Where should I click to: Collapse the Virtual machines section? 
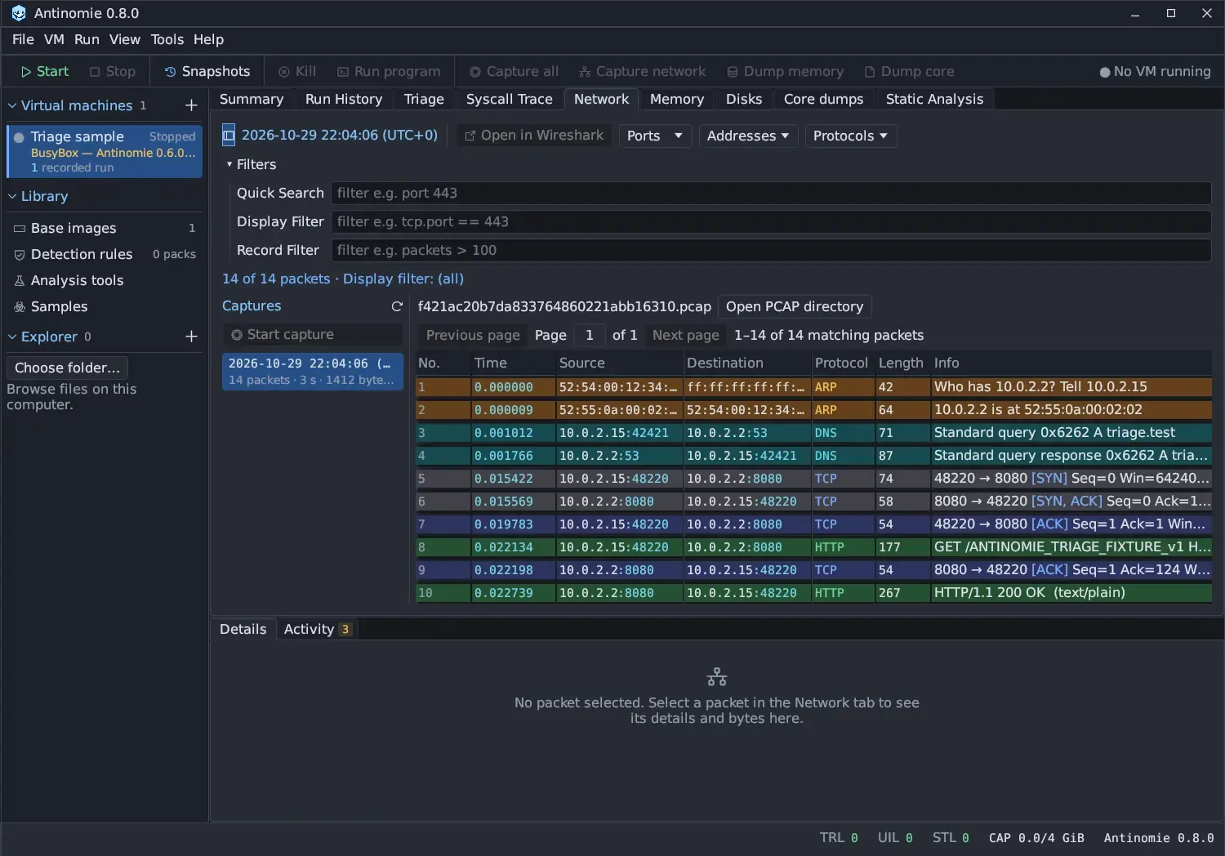(12, 105)
